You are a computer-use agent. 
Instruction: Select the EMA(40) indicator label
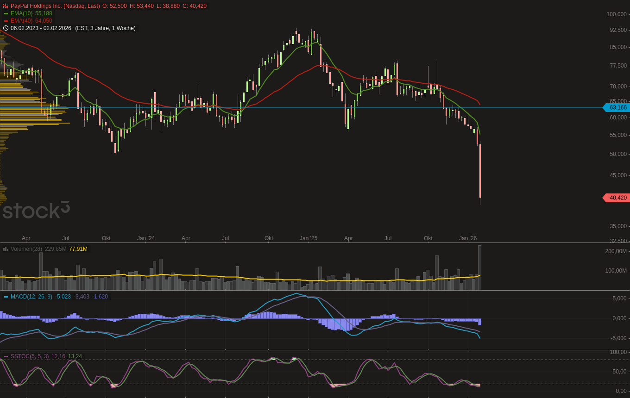[x=21, y=21]
